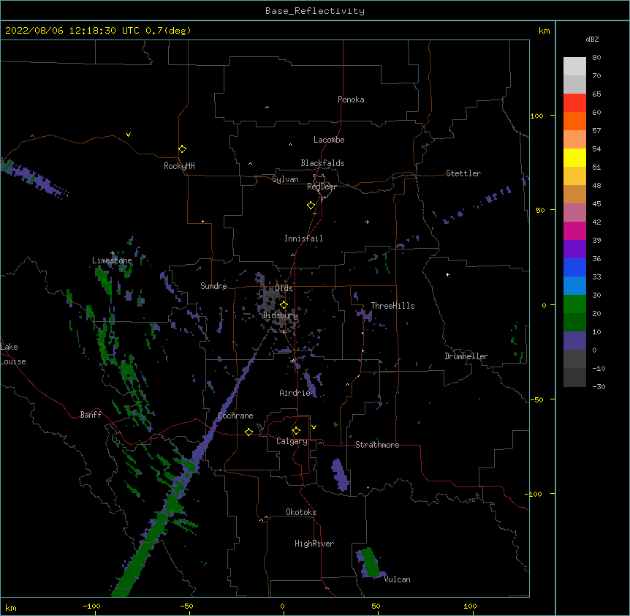Viewport: 630px width, 616px height.
Task: Select the tan 45–48 dBZ legend swatch
Action: tap(574, 194)
